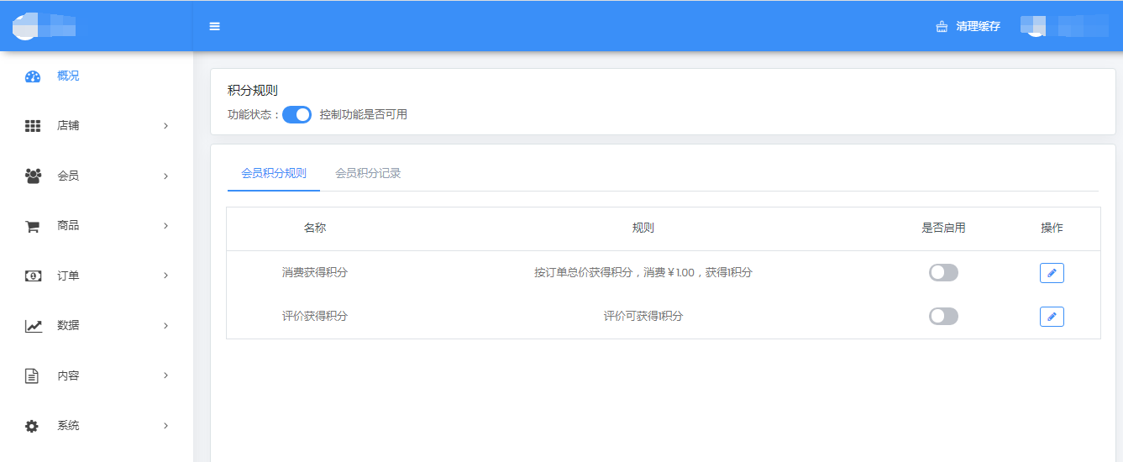Edit the 评价获得积分 rule with pencil

pos(1052,317)
